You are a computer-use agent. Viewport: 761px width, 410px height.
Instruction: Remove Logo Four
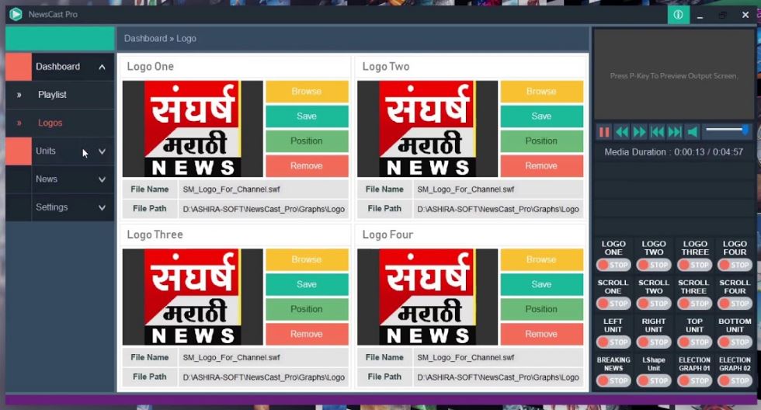542,334
